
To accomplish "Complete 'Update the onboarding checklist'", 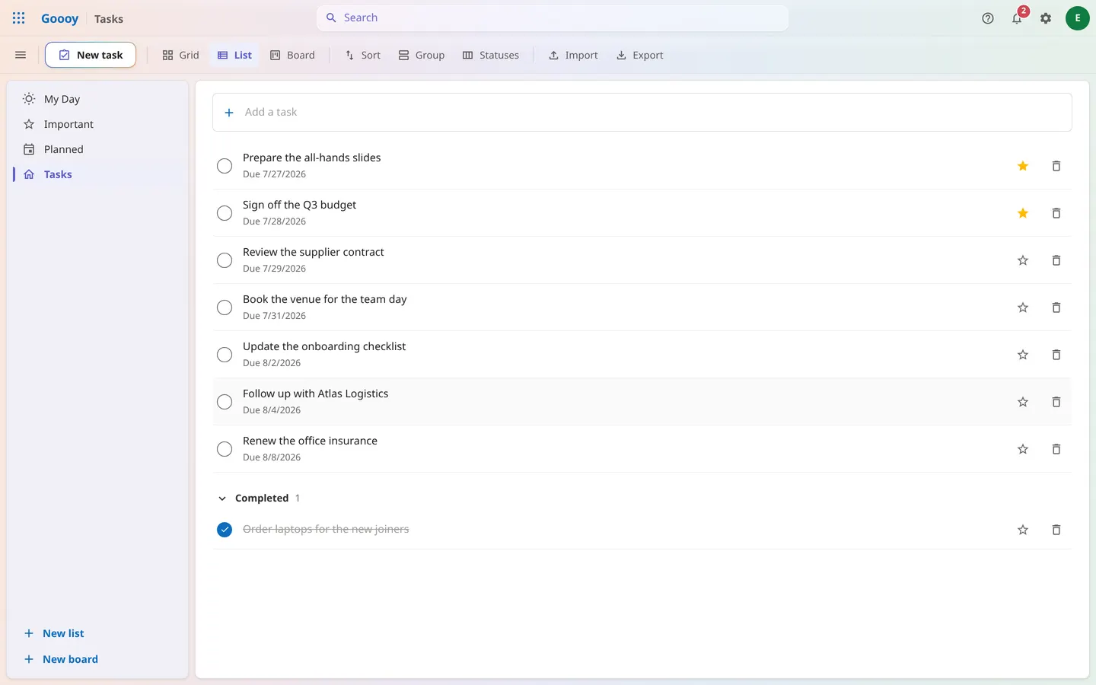I will (225, 355).
